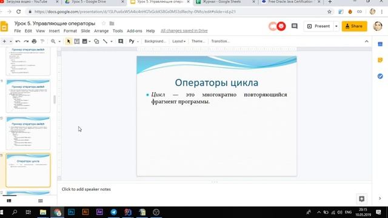Open the new slide layout dropdown arrow
The image size is (388, 218).
[x=11, y=42]
